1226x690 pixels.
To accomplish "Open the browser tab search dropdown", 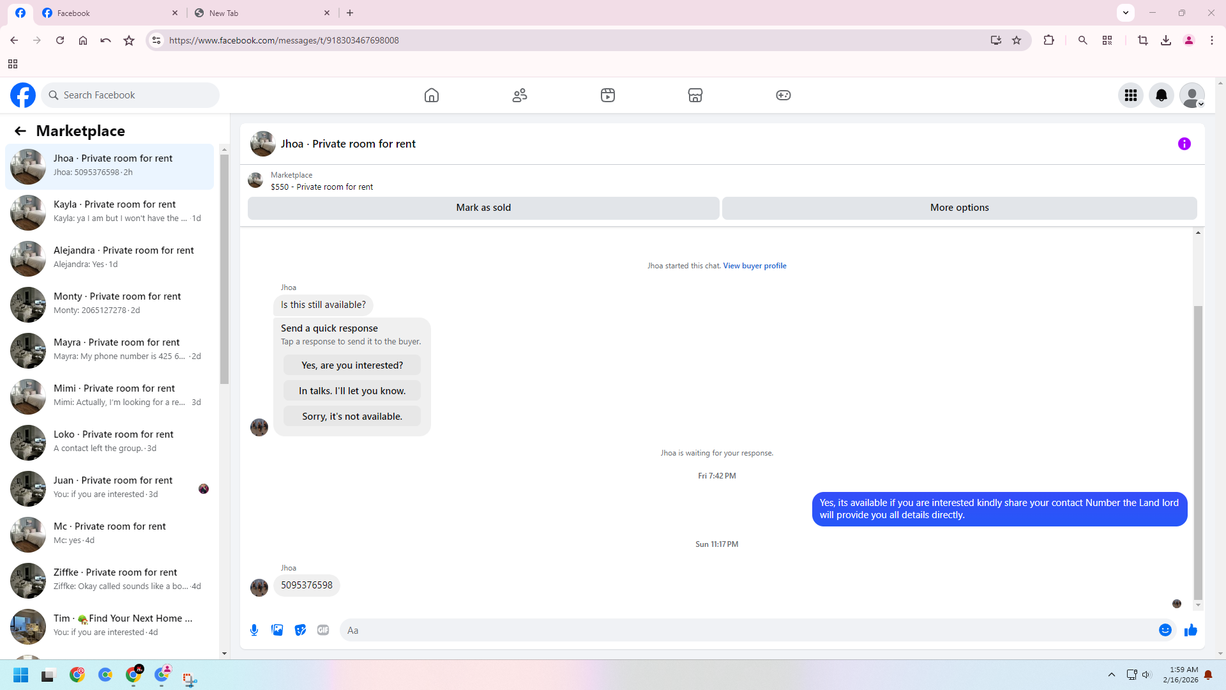I will [1125, 12].
